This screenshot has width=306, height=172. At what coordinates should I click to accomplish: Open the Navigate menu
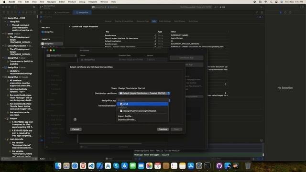pyautogui.click(x=52, y=2)
